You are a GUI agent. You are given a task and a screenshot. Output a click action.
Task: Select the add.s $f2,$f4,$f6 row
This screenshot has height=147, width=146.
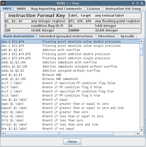click(71, 58)
